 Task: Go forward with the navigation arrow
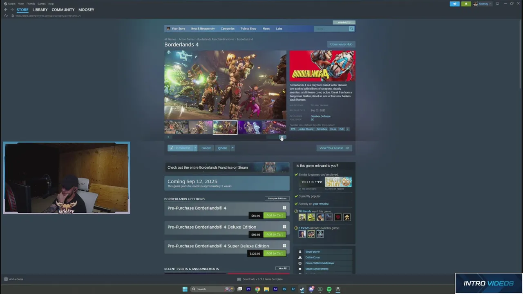[12, 10]
